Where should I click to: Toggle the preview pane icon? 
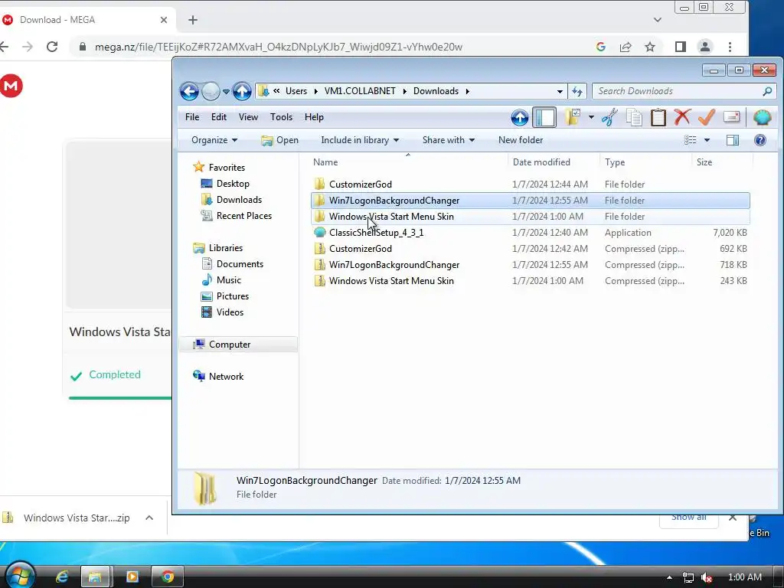tap(733, 140)
